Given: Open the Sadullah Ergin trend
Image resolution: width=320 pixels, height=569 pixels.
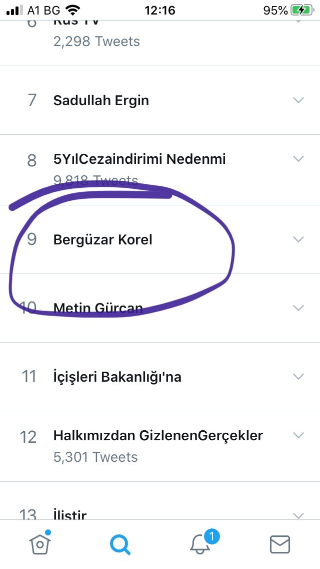Looking at the screenshot, I should pyautogui.click(x=101, y=100).
